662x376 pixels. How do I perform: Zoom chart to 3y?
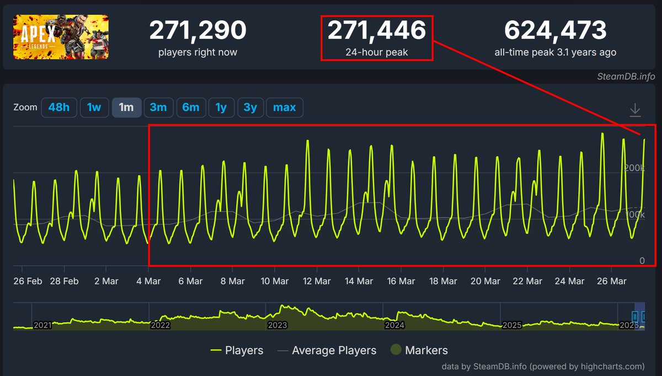click(x=250, y=108)
